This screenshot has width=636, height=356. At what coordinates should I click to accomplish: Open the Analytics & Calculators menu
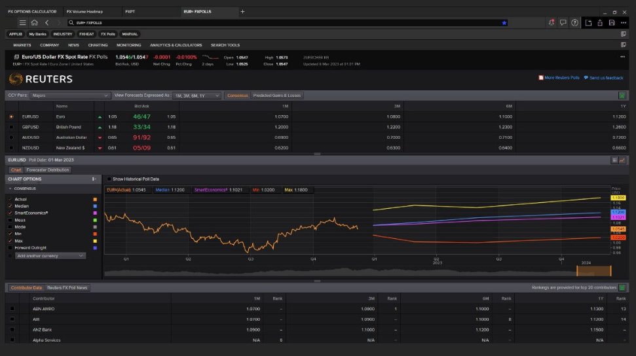coord(176,45)
